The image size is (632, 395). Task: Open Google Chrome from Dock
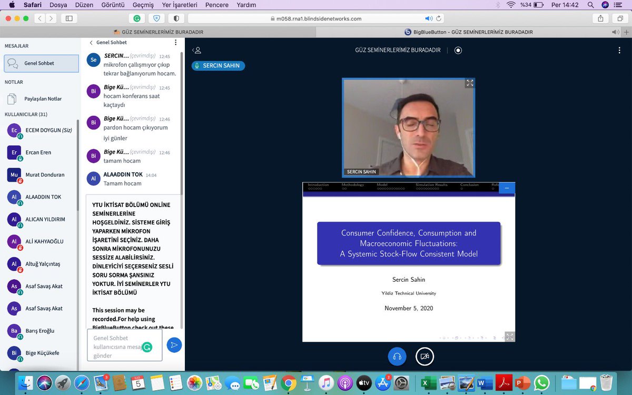[288, 382]
